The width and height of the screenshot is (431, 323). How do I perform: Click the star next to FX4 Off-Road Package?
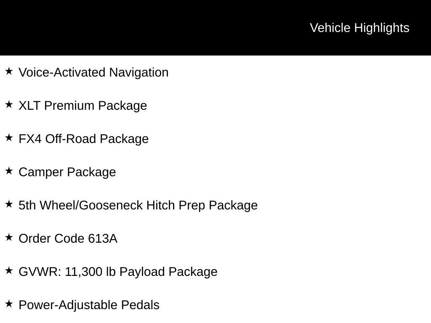pos(9,138)
